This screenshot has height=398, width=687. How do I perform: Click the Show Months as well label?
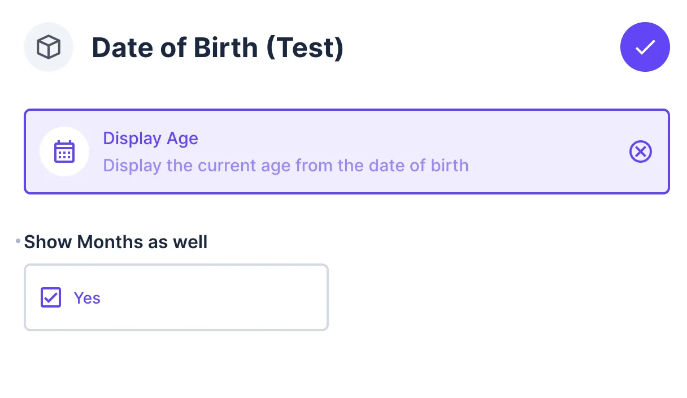[x=115, y=242]
